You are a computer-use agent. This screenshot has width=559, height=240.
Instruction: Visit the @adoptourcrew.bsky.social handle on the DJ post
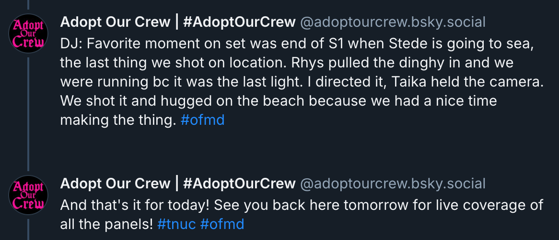[x=393, y=22]
